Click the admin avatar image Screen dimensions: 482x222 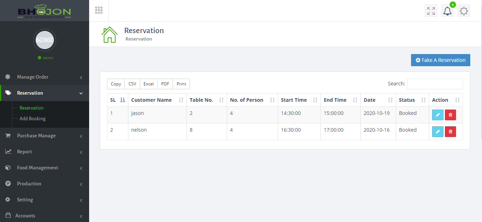point(45,40)
